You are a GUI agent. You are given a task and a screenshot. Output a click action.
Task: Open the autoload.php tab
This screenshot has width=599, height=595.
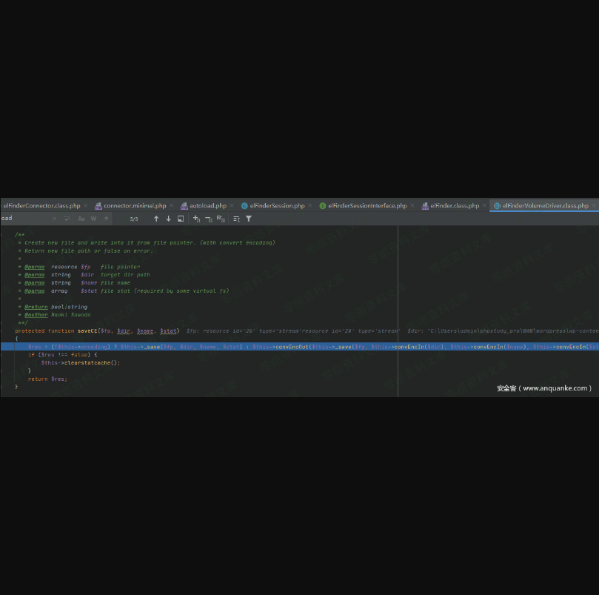point(207,206)
